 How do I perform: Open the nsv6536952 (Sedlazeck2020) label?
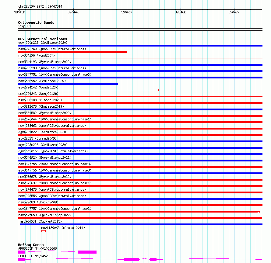coord(42,81)
